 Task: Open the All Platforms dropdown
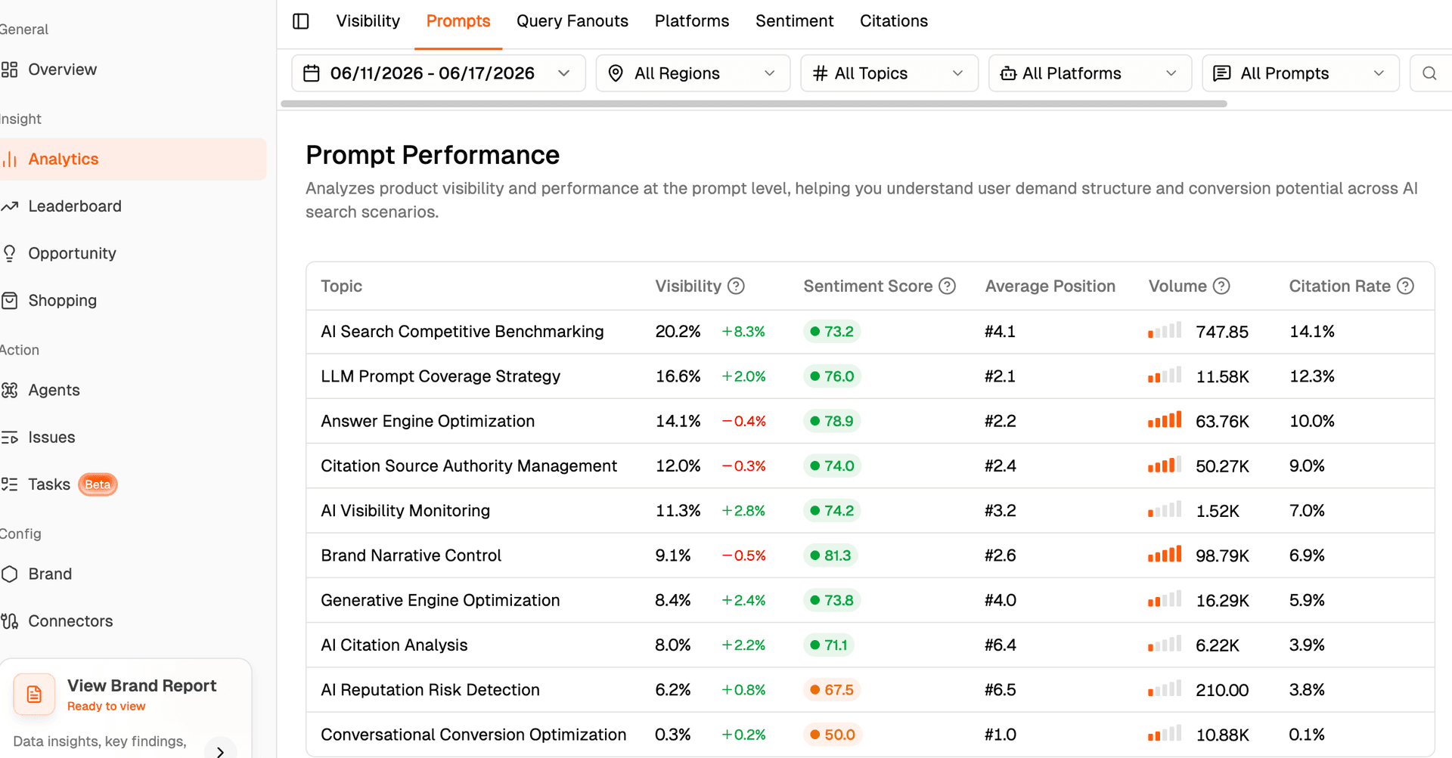(x=1090, y=73)
